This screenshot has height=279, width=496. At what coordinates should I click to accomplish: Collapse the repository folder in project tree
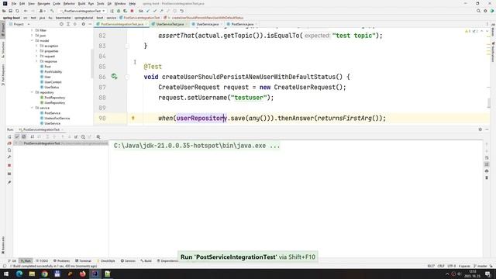coord(32,92)
